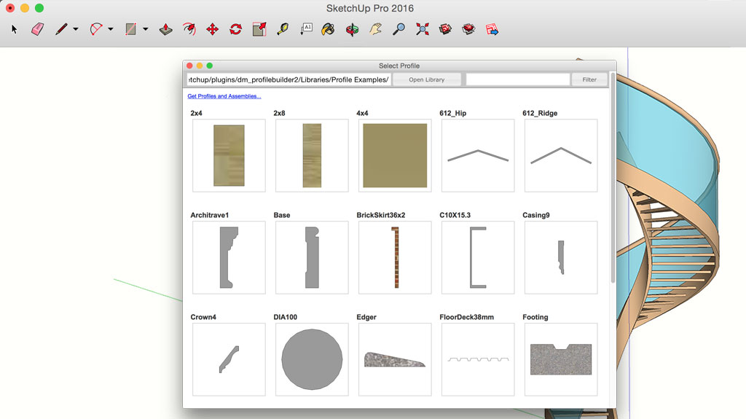Click the Zoom Extents tool
The image size is (746, 419).
tap(422, 30)
